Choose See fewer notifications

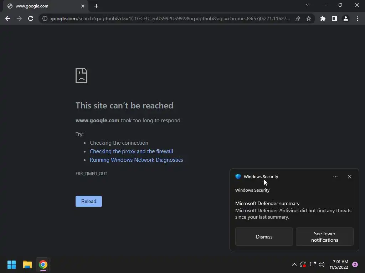[x=324, y=236]
